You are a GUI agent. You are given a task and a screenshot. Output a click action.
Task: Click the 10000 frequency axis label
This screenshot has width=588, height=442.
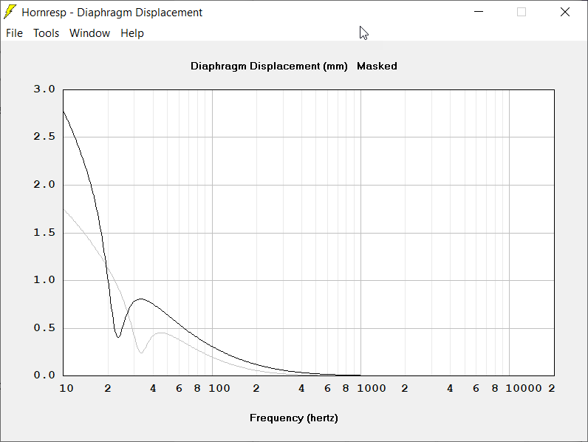point(524,388)
